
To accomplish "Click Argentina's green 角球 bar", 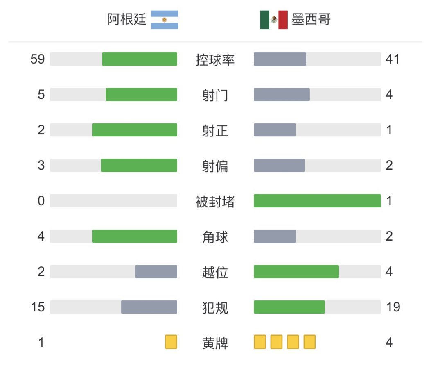I will click(135, 236).
